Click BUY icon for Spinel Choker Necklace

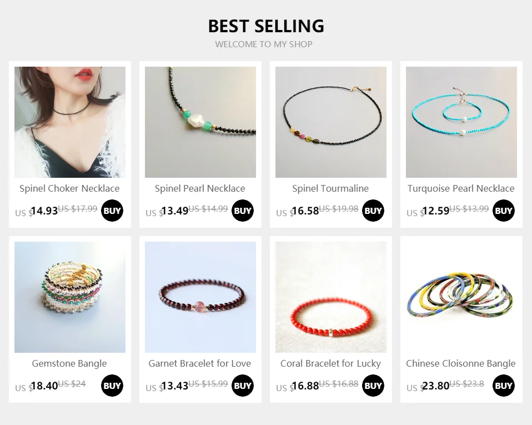112,211
